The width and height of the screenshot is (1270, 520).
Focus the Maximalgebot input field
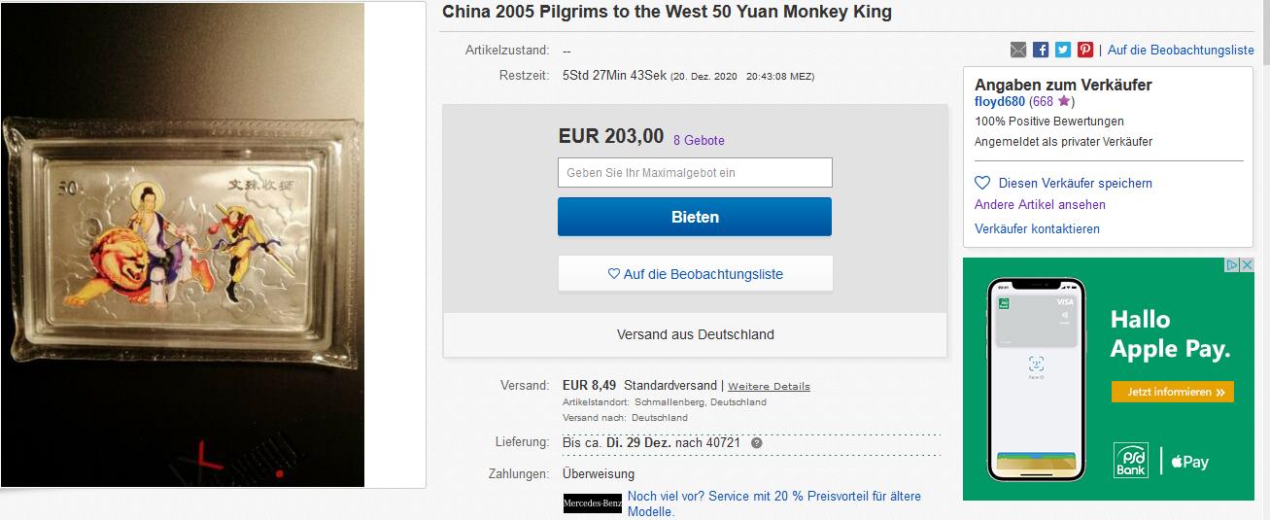(x=695, y=173)
